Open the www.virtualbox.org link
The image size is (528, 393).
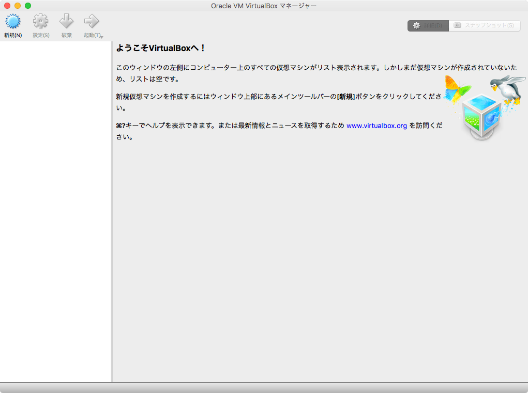[376, 125]
